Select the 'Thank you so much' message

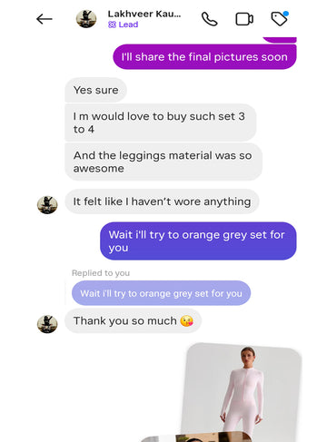(134, 320)
